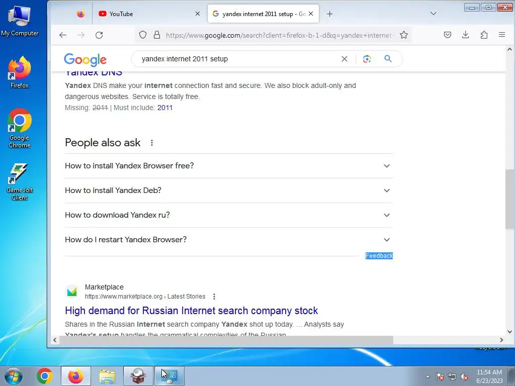Bookmark this page with the star icon
This screenshot has width=515, height=386.
click(404, 35)
